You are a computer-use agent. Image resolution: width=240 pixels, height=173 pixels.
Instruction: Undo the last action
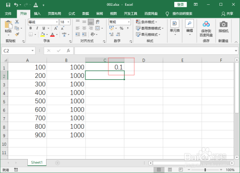click(x=16, y=5)
